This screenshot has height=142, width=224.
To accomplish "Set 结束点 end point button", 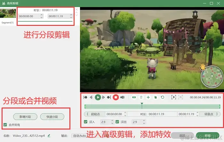I will pos(210,114).
